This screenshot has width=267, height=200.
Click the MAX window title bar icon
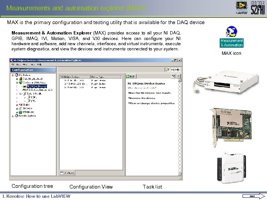11,60
